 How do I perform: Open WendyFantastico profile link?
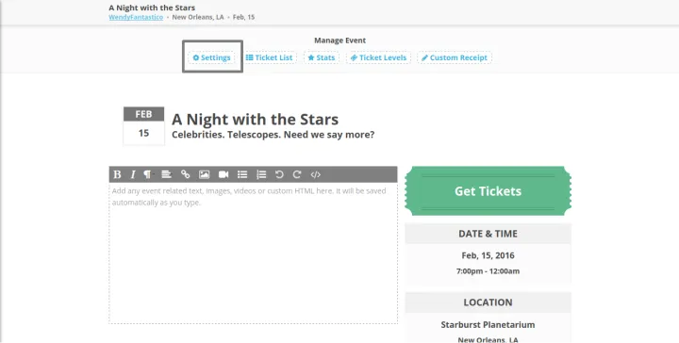[x=136, y=17]
